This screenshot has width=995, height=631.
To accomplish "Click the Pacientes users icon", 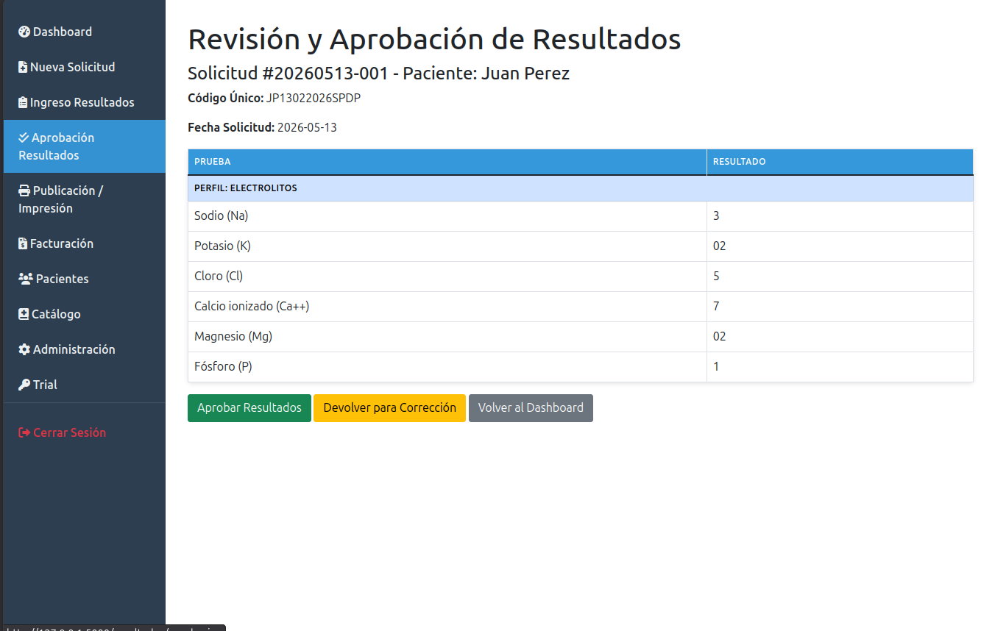I will (x=26, y=279).
